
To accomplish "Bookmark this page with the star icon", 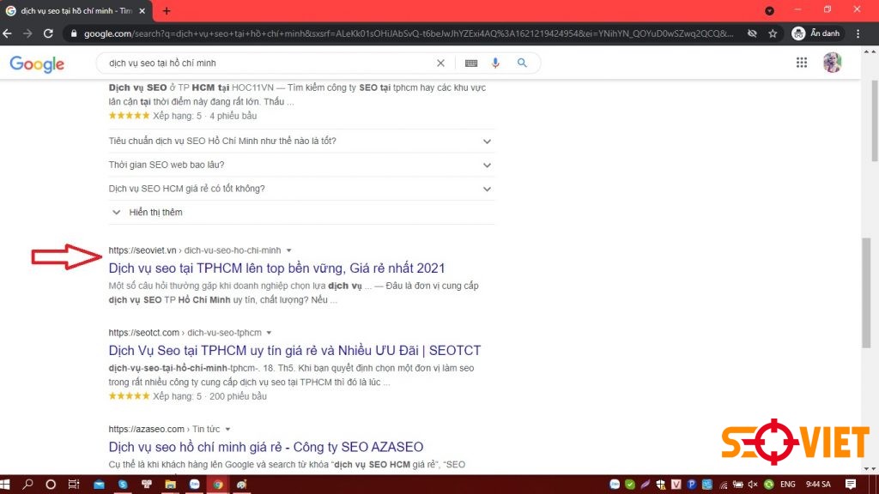I will click(x=772, y=33).
